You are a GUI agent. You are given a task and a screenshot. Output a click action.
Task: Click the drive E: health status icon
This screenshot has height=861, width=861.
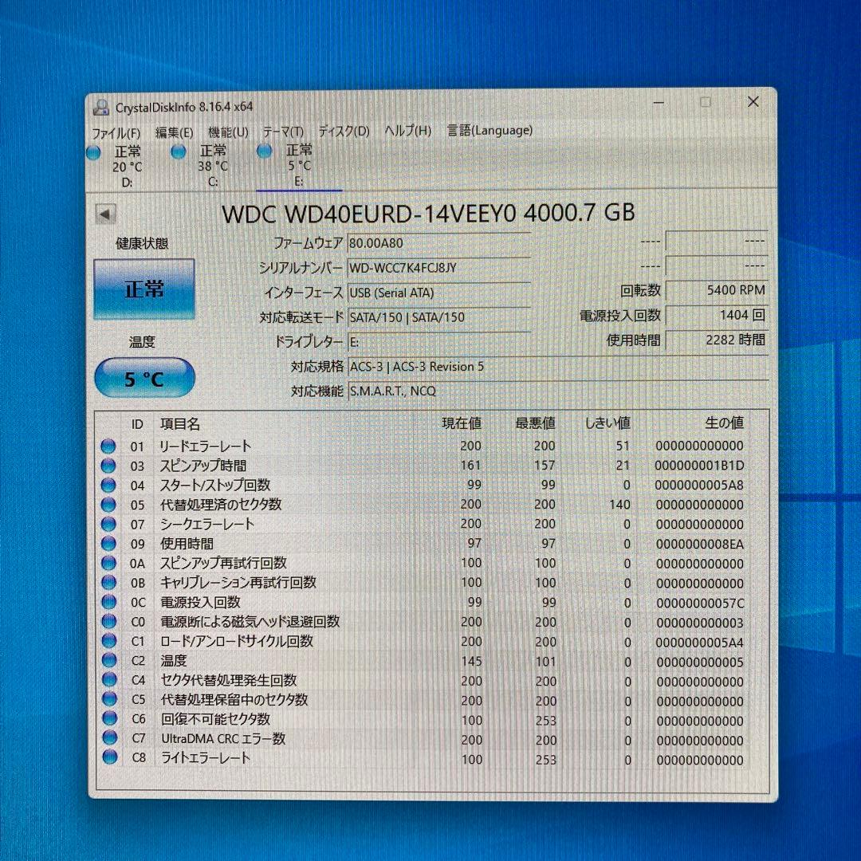(x=264, y=151)
